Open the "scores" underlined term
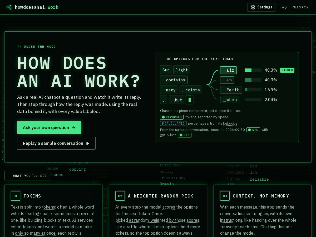Screen dimensions: 316x237 (169, 207)
